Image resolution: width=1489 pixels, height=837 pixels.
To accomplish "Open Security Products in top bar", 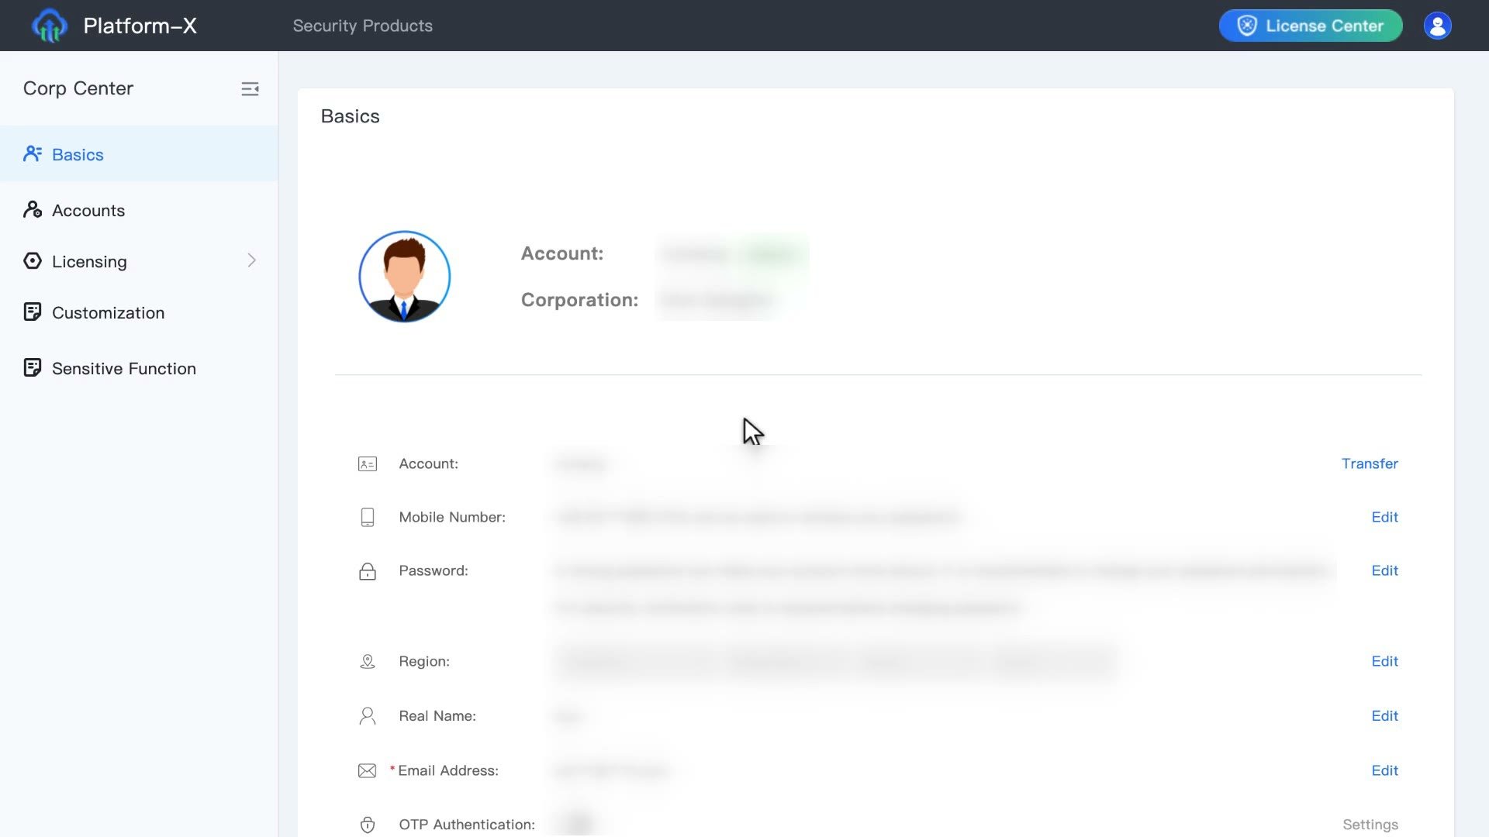I will [x=362, y=26].
